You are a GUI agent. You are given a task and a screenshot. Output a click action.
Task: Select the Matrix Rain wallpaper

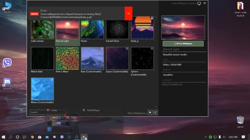[43, 58]
